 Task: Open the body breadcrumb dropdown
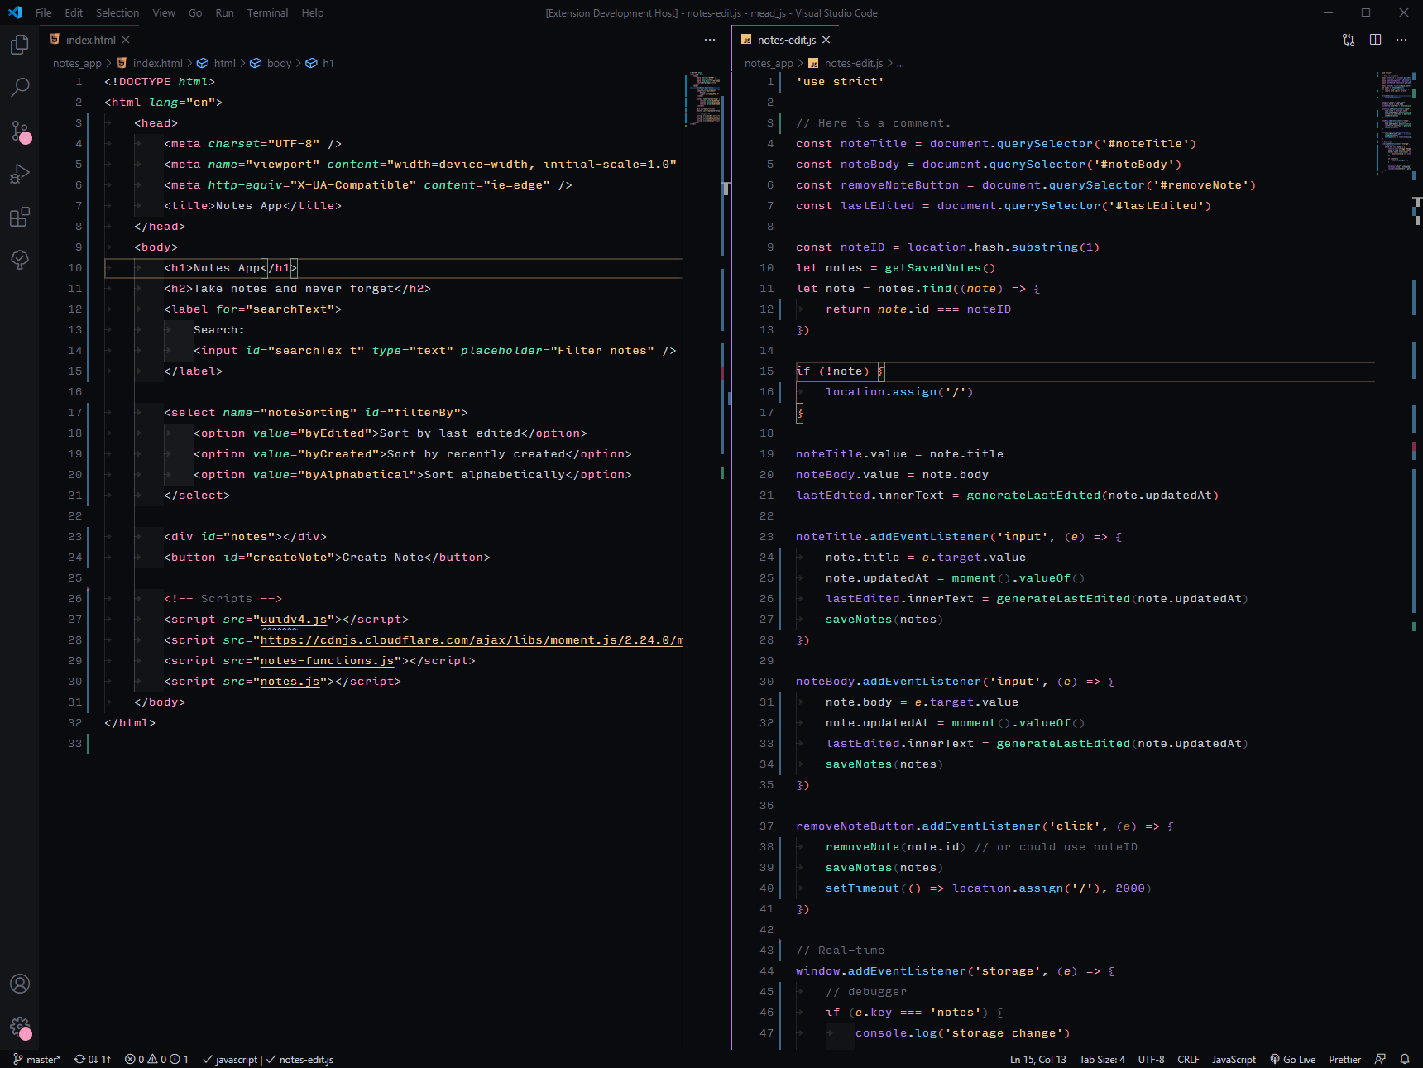[x=271, y=63]
